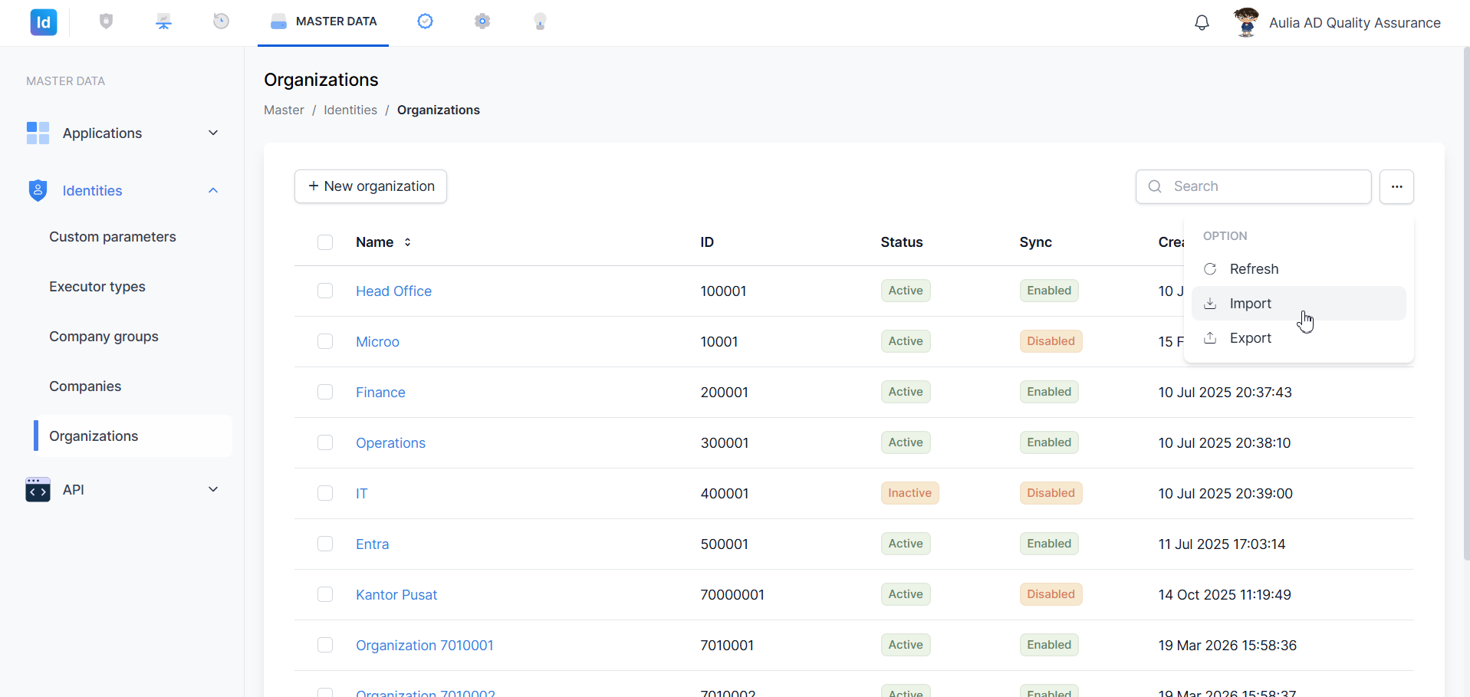The width and height of the screenshot is (1470, 697).
Task: Open the Kantor Pusat organization link
Action: point(396,595)
